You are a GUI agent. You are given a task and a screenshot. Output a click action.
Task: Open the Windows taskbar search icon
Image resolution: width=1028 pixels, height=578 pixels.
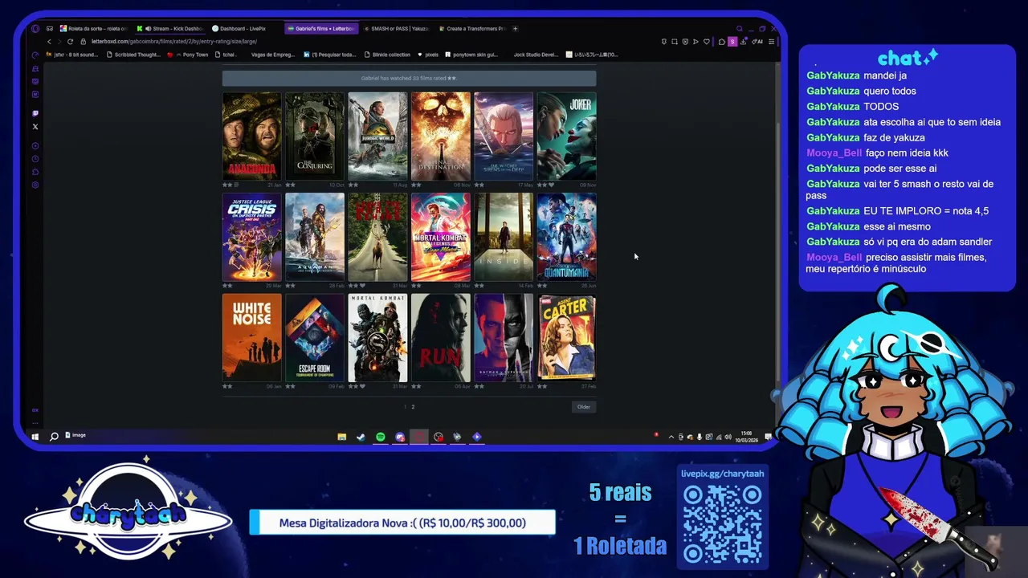point(54,437)
